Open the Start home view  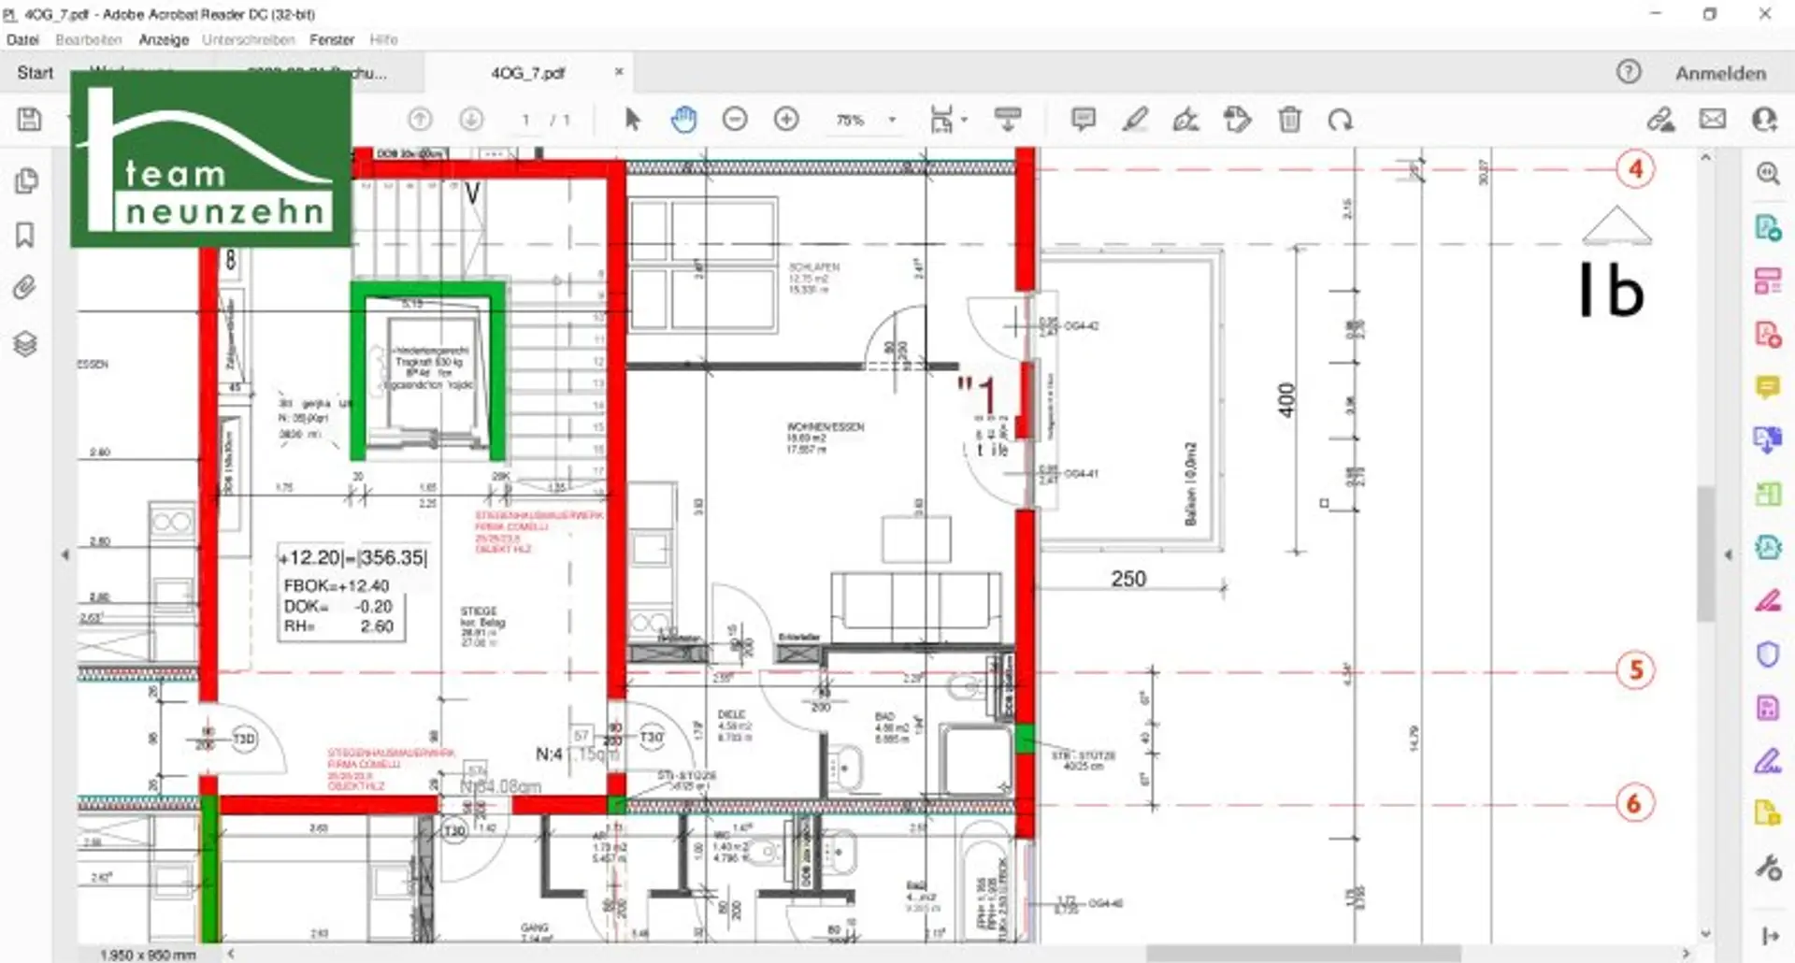coord(36,73)
